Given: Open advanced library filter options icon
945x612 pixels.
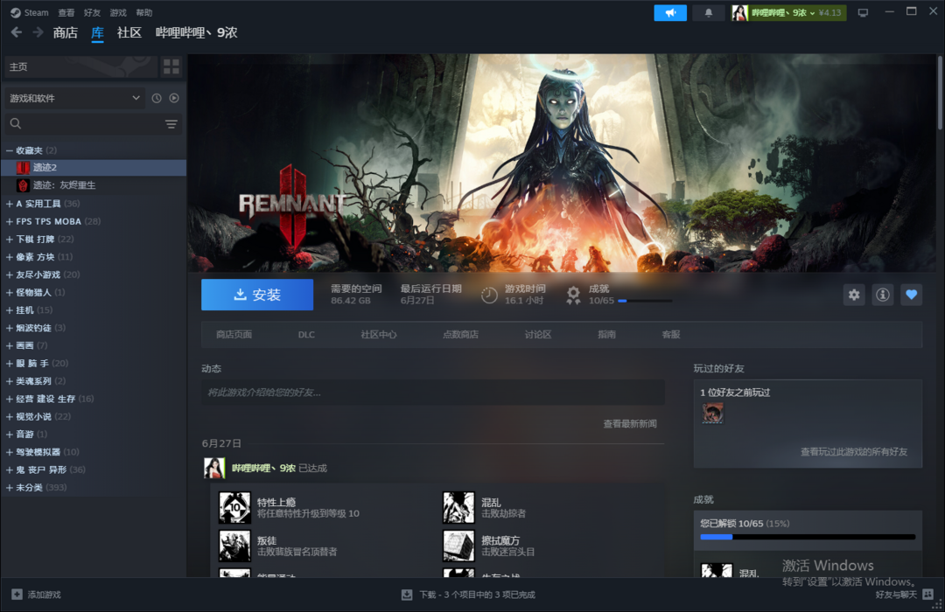Looking at the screenshot, I should tap(171, 124).
